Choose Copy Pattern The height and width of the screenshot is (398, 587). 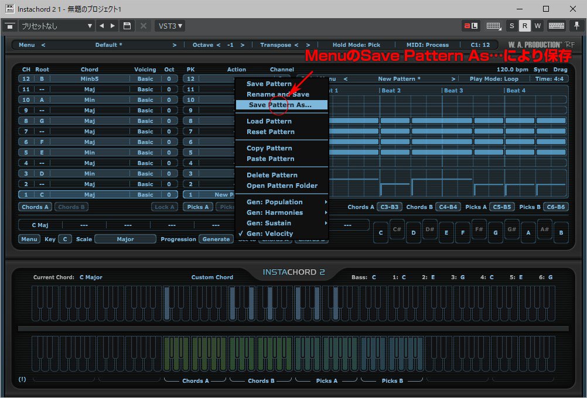(282, 148)
